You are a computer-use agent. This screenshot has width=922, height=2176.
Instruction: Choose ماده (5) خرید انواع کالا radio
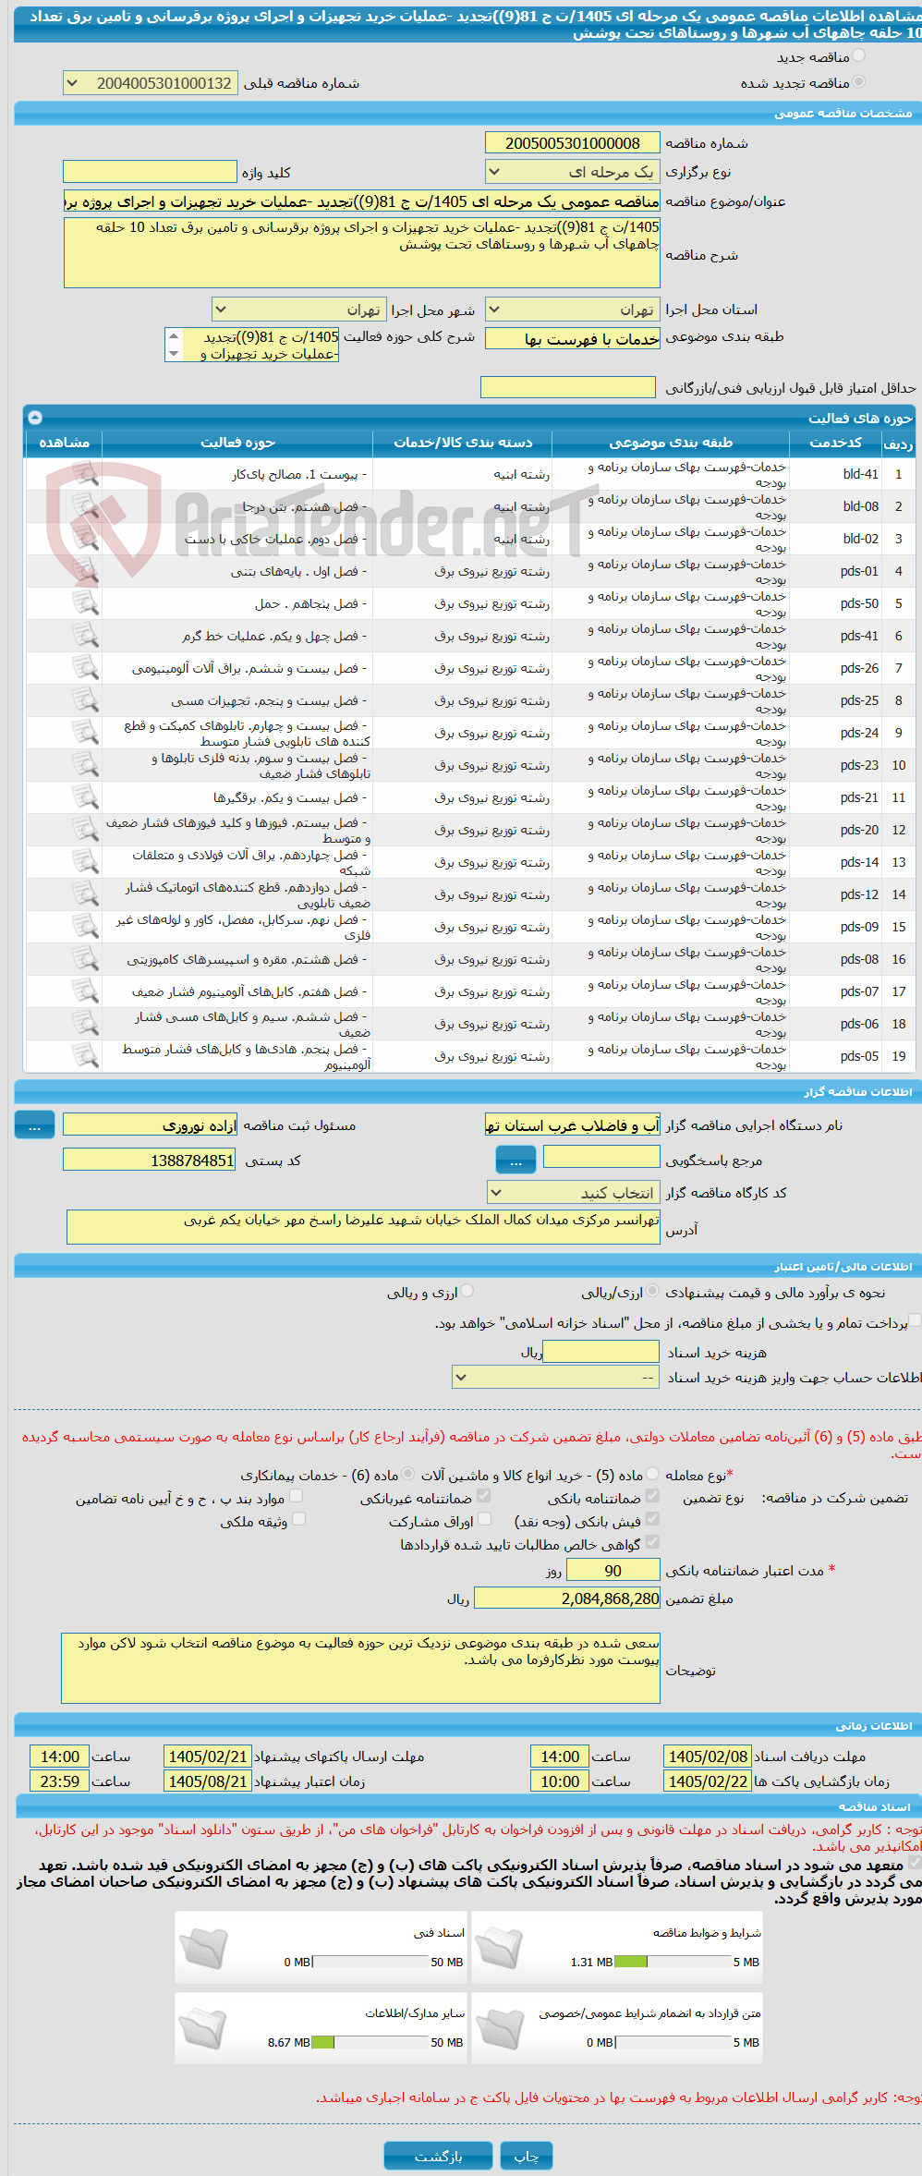[652, 1474]
